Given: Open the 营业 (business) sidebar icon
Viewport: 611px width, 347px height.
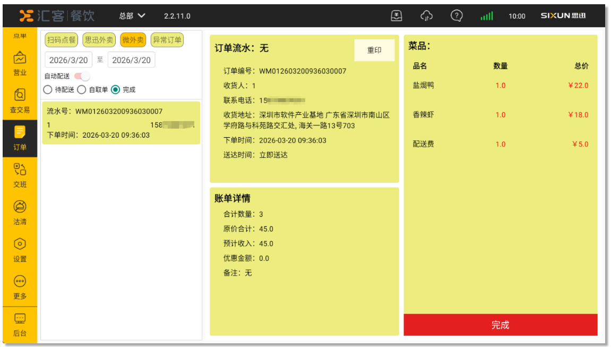Looking at the screenshot, I should [20, 63].
